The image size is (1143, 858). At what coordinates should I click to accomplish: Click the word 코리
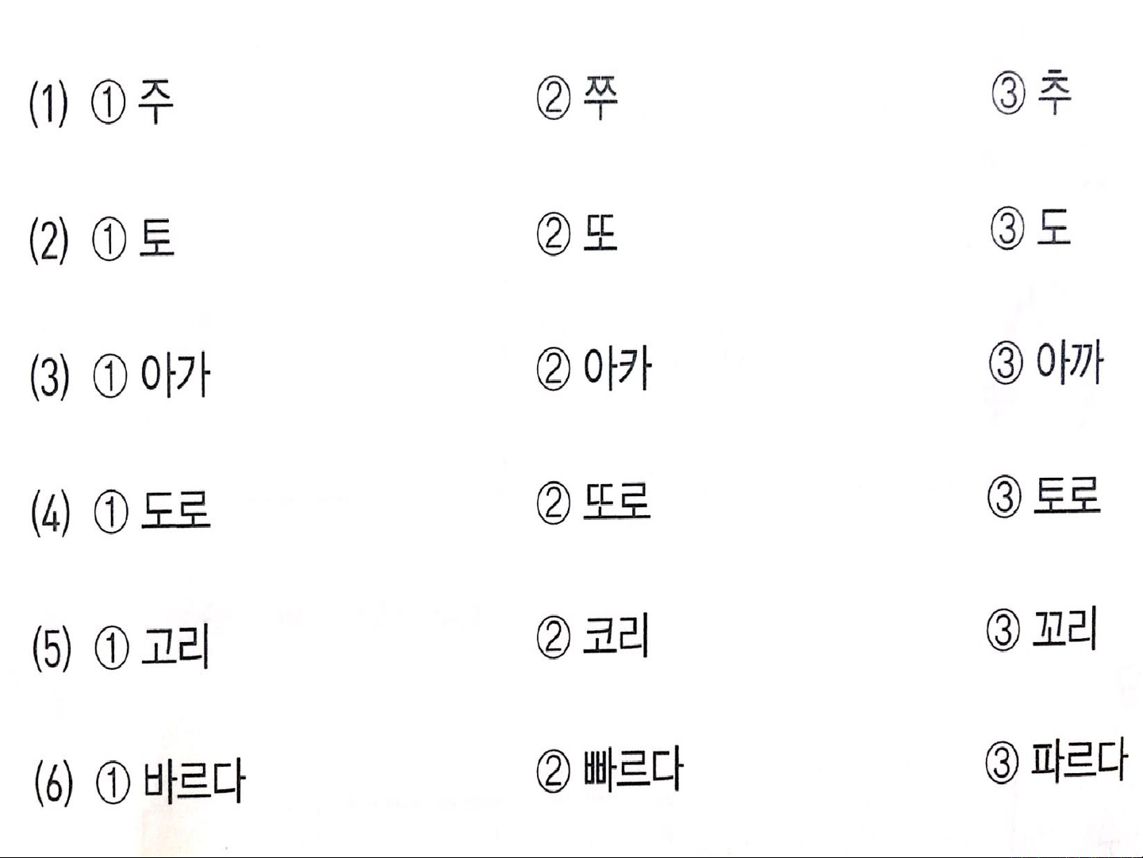point(616,637)
